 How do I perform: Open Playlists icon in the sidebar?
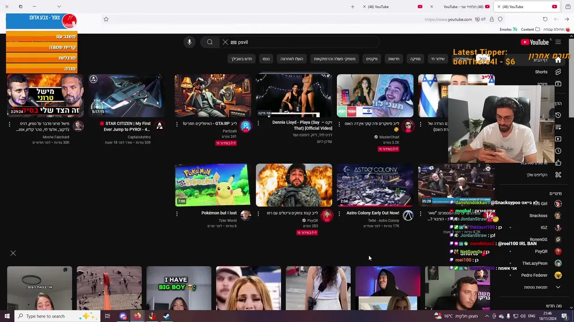(x=558, y=127)
